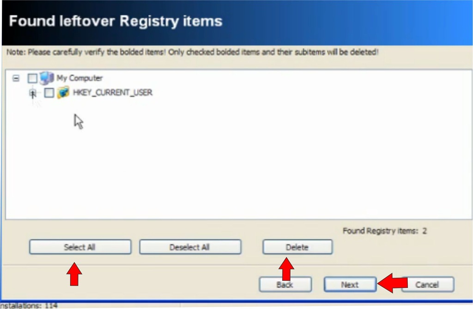Check the My Computer checkbox

tap(32, 78)
